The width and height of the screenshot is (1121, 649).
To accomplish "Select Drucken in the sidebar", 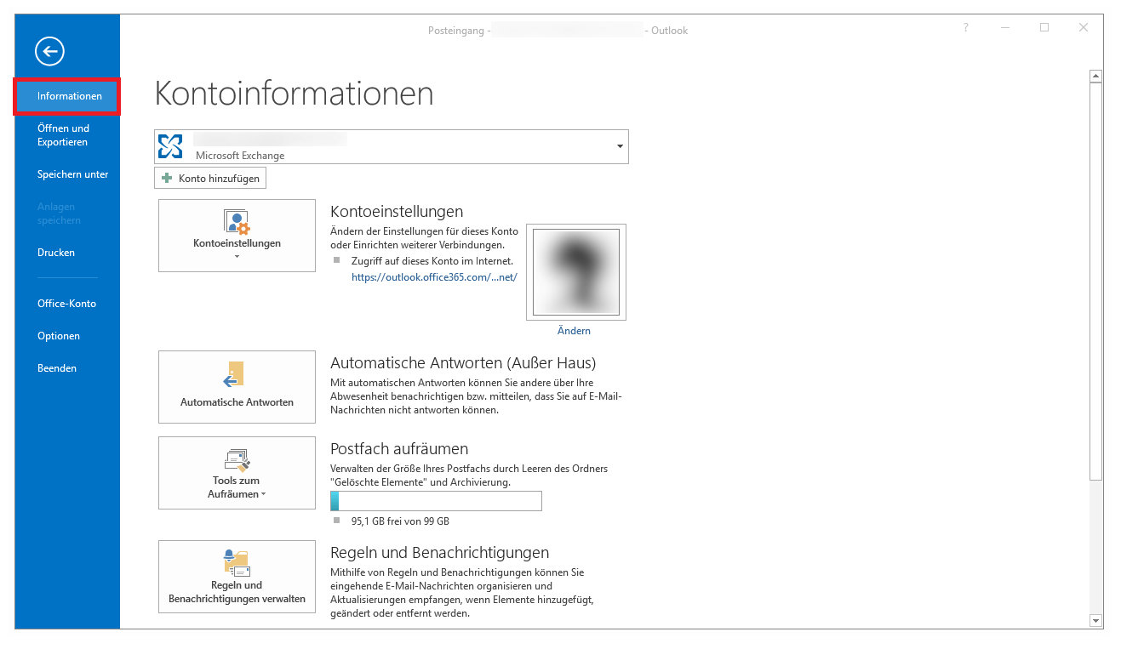I will coord(56,253).
